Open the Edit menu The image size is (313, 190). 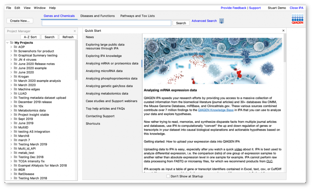pyautogui.click(x=17, y=8)
